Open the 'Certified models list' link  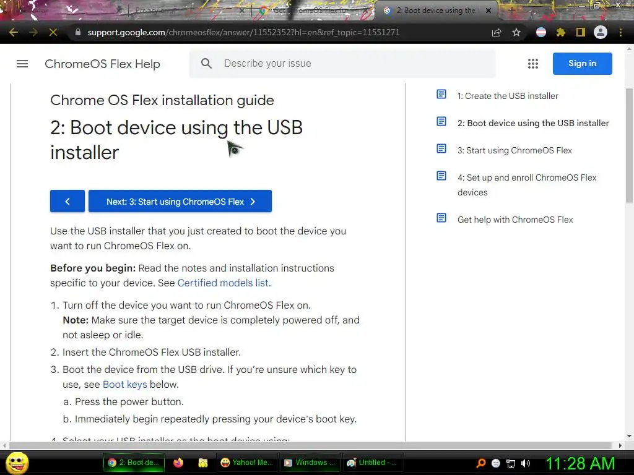(x=224, y=283)
